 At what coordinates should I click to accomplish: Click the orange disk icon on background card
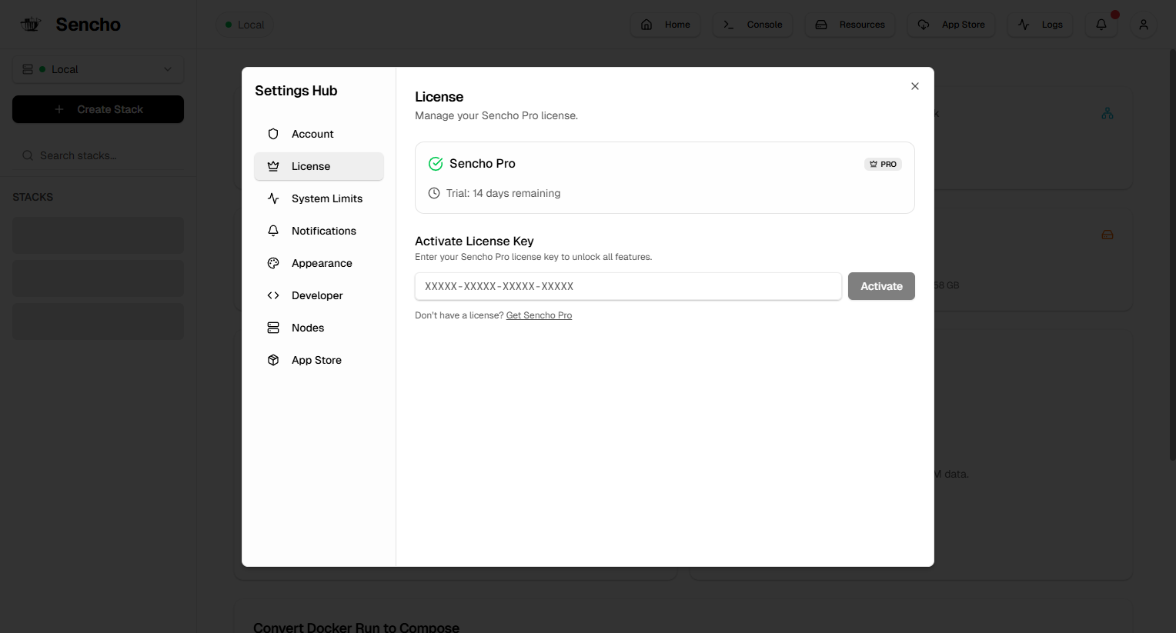pos(1108,235)
